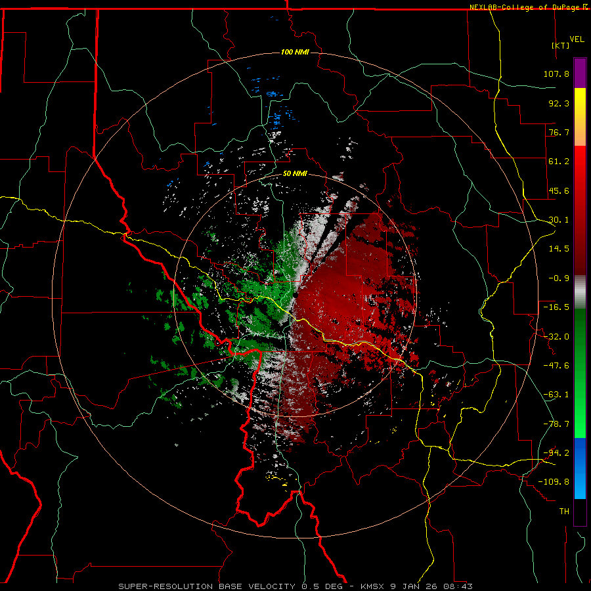The height and width of the screenshot is (591, 591).
Task: Click the SUPER-RESOLUTION BASE VELOCITY caption text
Action: pyautogui.click(x=207, y=586)
